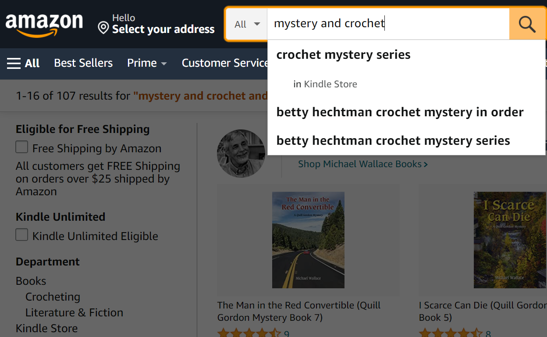Click the location pin address icon
This screenshot has width=547, height=337.
[103, 29]
